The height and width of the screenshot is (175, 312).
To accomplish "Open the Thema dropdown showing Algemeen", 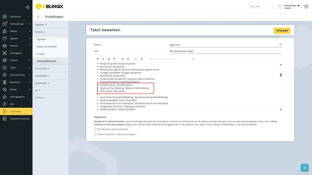I will click(225, 45).
